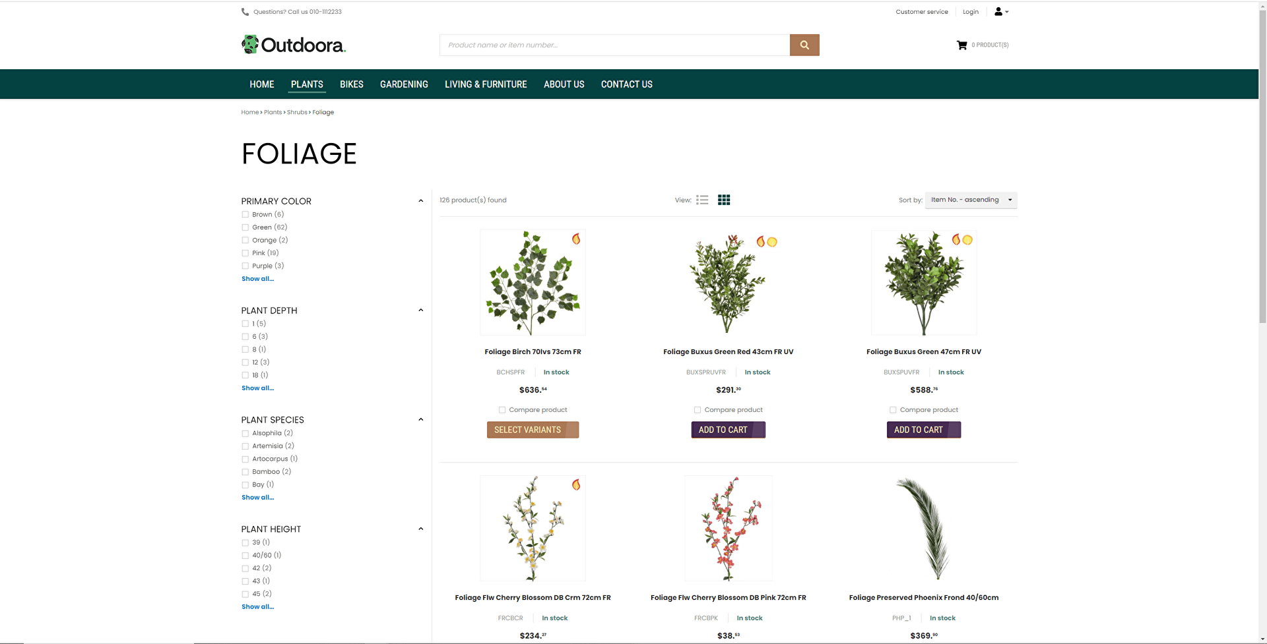Open Customer service link
This screenshot has width=1267, height=644.
pyautogui.click(x=922, y=12)
